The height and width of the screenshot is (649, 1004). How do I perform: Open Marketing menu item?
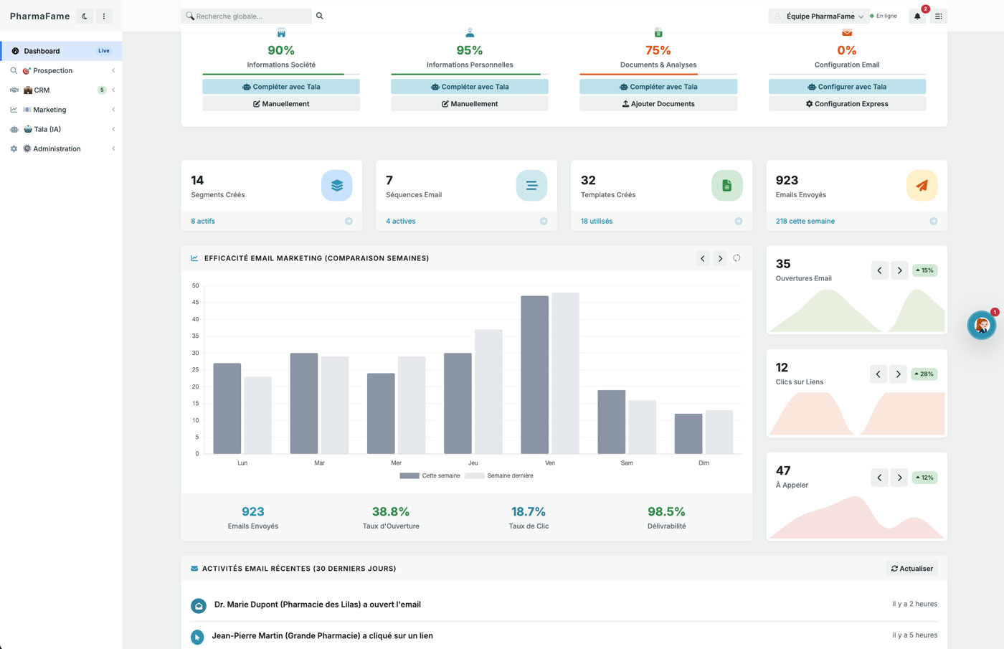click(x=61, y=110)
